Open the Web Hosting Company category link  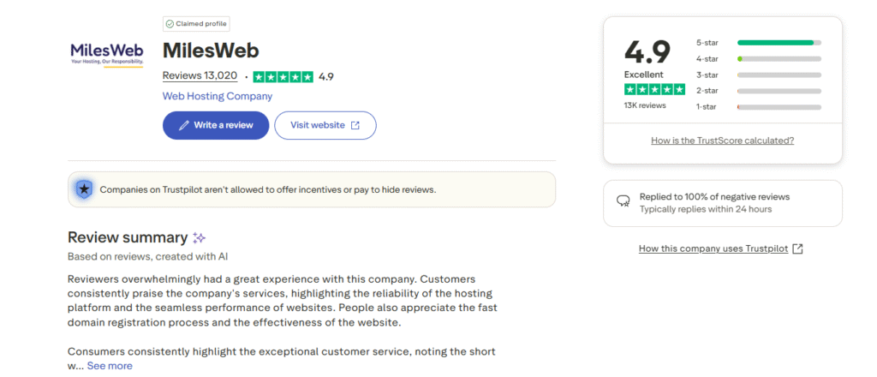pos(218,96)
